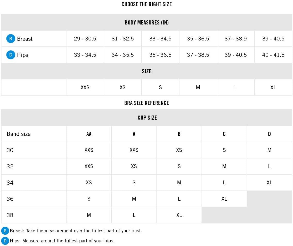Click the Band size header cell

pyautogui.click(x=19, y=134)
